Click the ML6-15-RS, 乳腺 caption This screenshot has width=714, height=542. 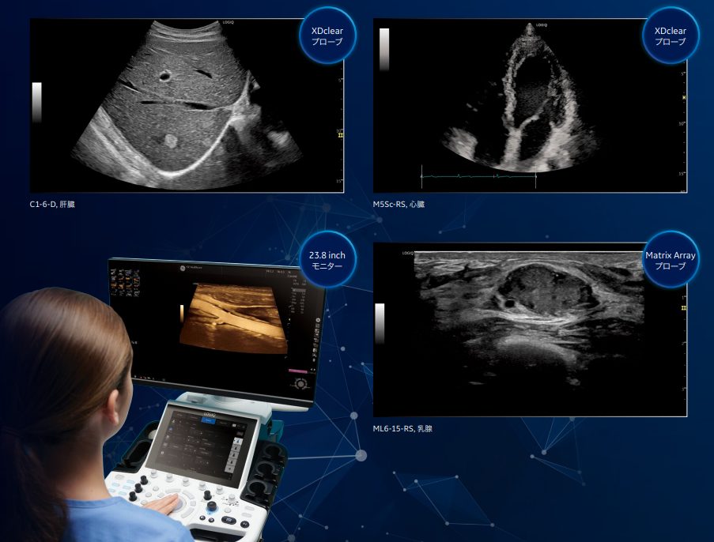pos(402,428)
